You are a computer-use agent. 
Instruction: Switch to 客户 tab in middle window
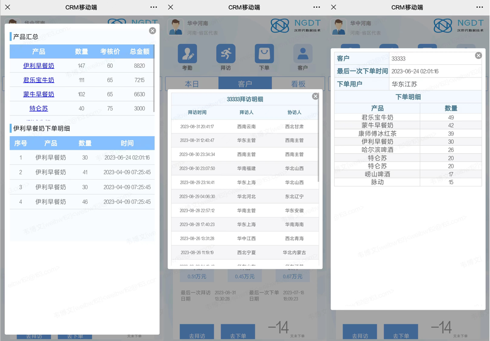pos(245,84)
